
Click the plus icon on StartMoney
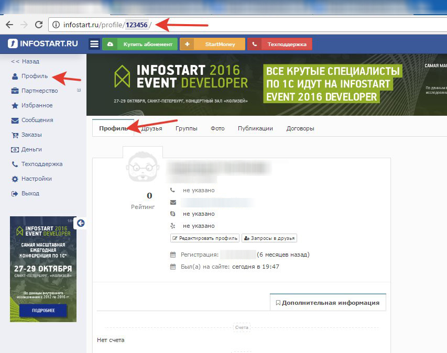187,44
